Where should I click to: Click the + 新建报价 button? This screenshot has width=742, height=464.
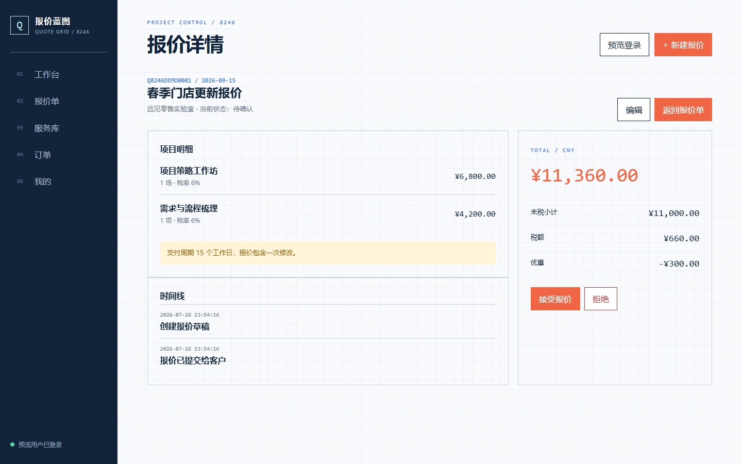[683, 45]
